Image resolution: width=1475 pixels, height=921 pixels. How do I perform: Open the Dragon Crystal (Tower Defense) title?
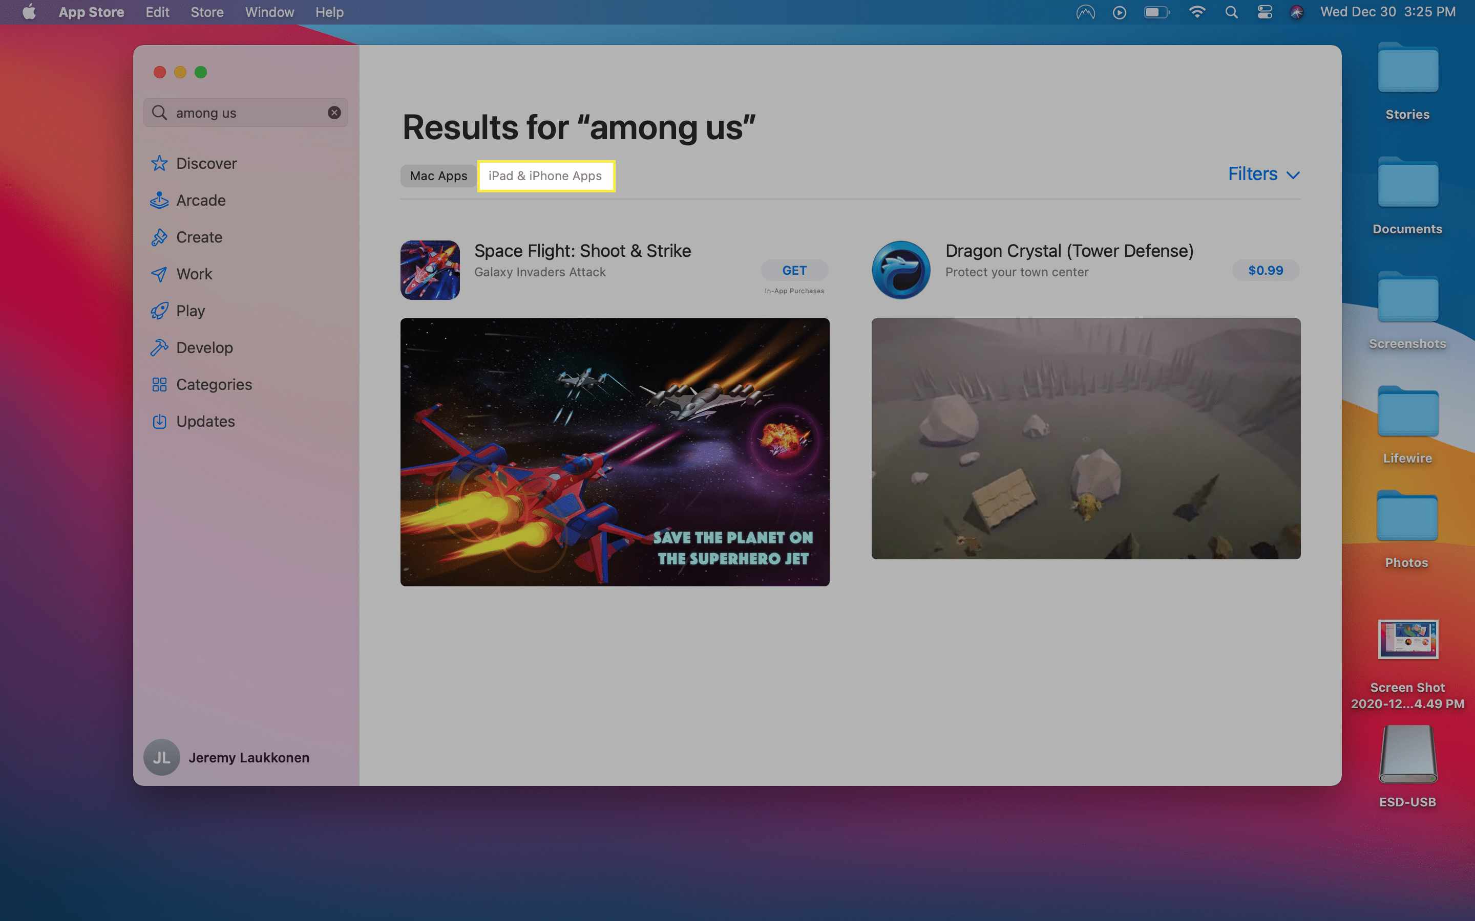coord(1069,251)
